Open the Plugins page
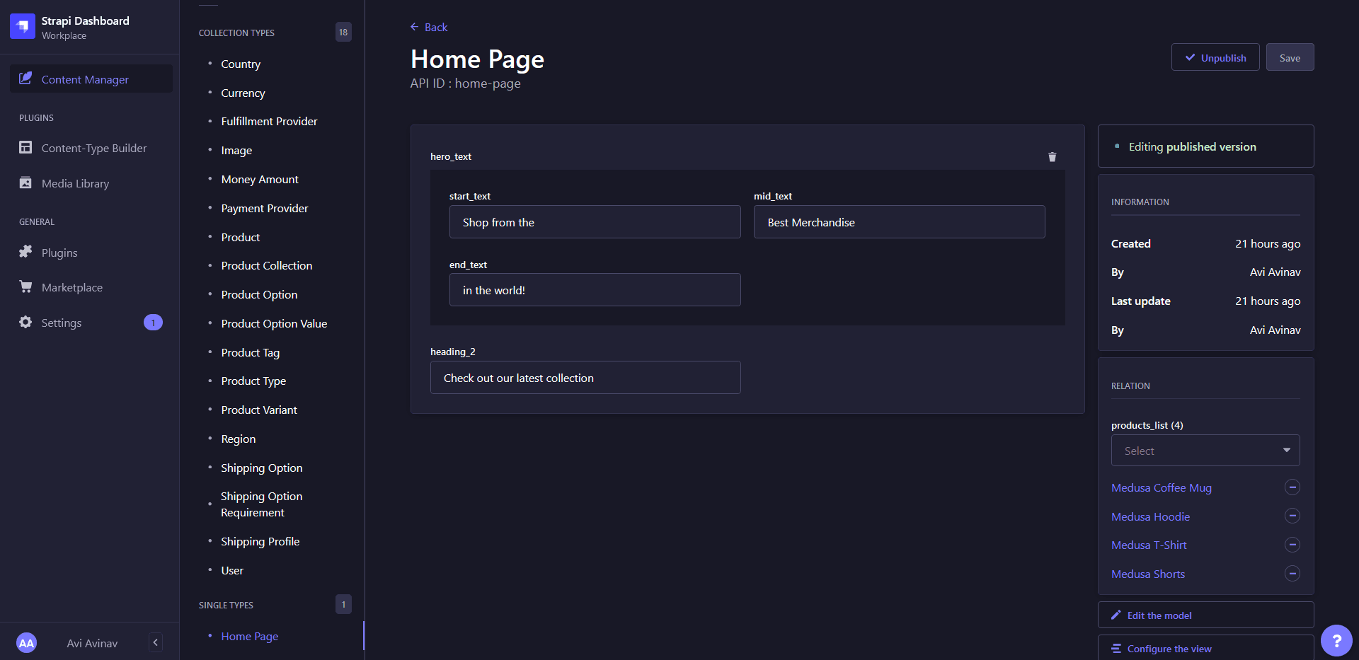The image size is (1359, 660). [59, 253]
